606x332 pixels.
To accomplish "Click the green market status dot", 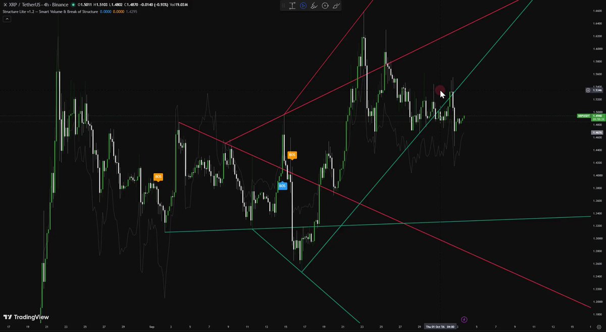I will click(73, 5).
